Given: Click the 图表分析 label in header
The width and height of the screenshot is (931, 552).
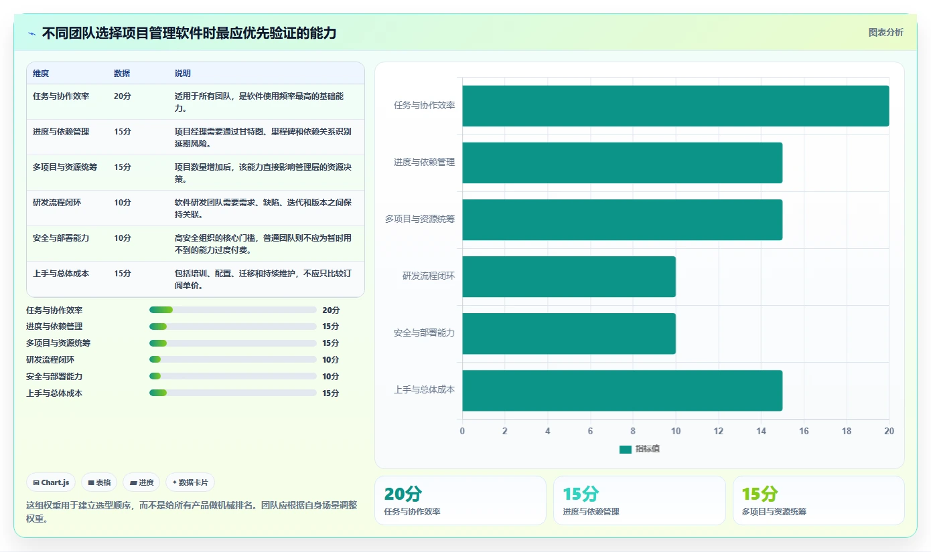Looking at the screenshot, I should tap(885, 32).
